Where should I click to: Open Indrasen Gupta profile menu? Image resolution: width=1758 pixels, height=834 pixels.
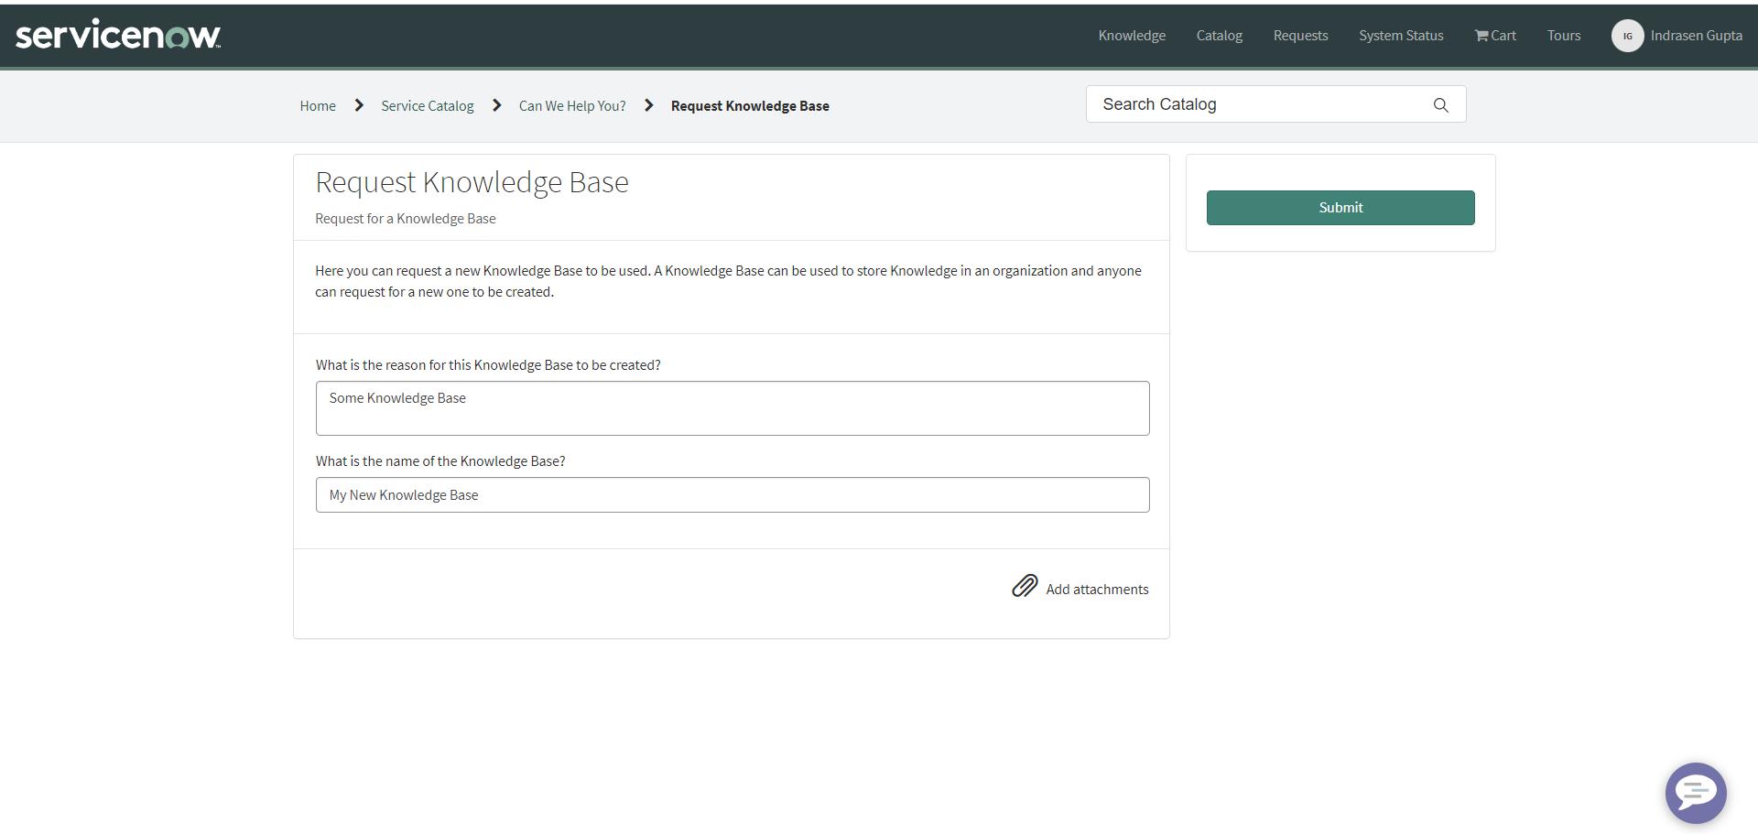pyautogui.click(x=1696, y=36)
